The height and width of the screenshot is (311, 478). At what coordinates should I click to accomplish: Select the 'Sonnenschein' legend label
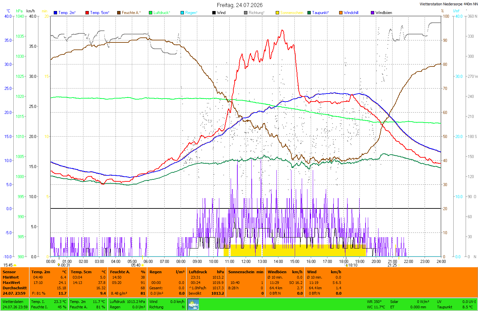coord(292,13)
